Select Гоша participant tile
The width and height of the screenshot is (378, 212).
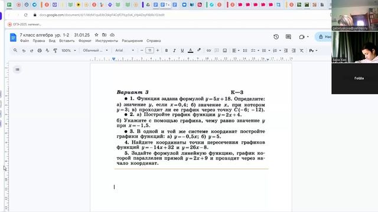pos(354,78)
